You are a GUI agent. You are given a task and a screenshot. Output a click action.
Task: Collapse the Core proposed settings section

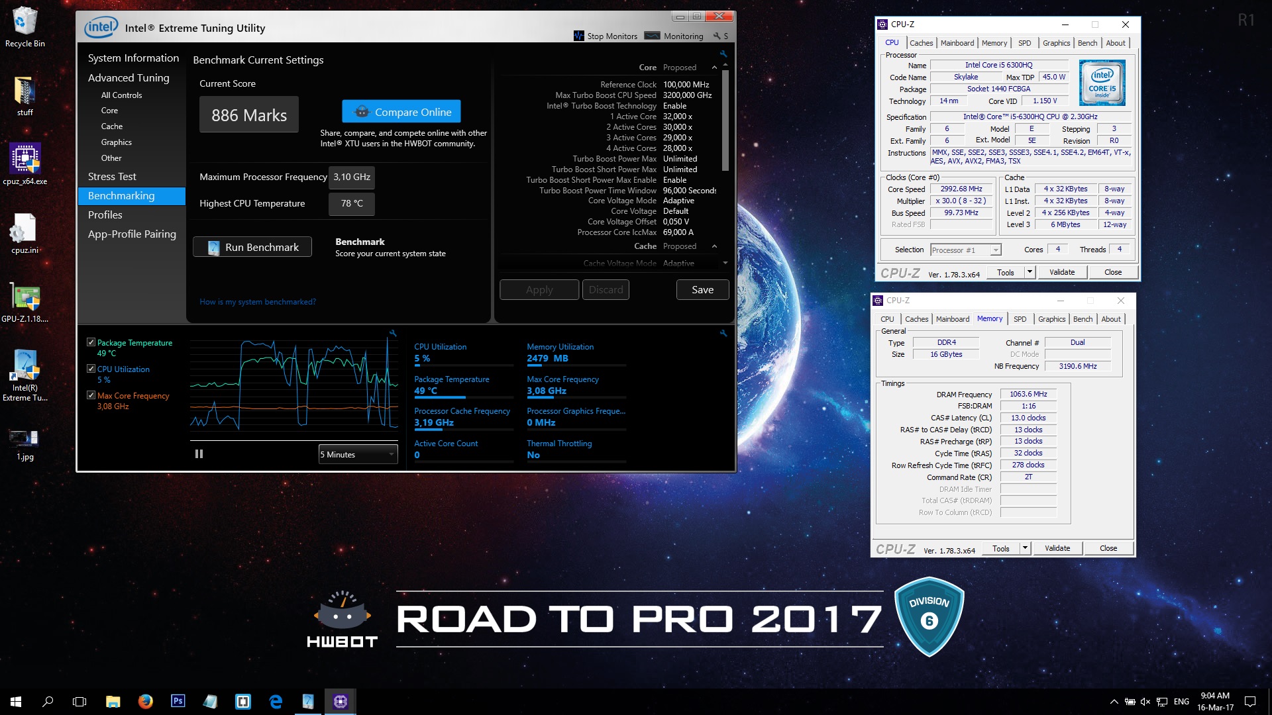(x=714, y=68)
